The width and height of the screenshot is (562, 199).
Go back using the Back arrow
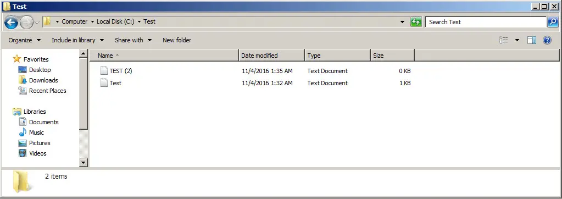click(x=11, y=23)
